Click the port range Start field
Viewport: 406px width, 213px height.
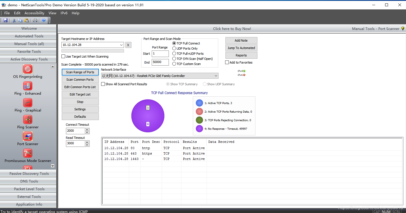[160, 54]
